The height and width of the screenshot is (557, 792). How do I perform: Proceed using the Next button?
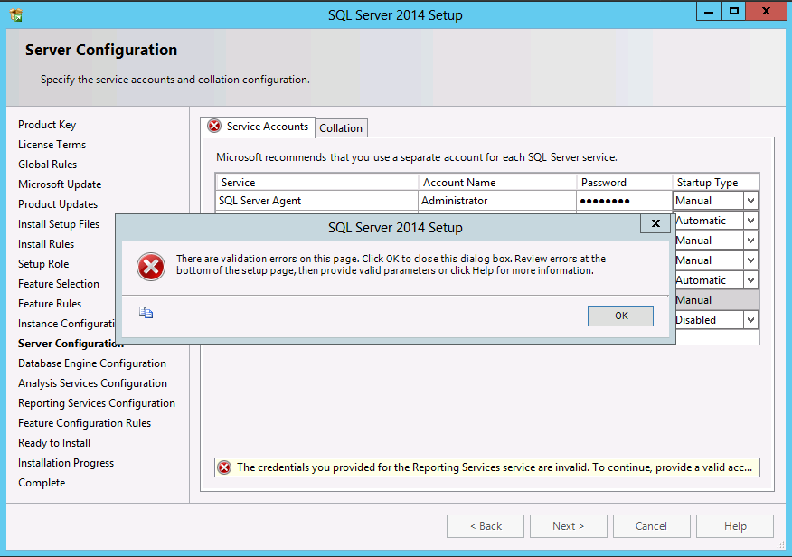point(569,526)
